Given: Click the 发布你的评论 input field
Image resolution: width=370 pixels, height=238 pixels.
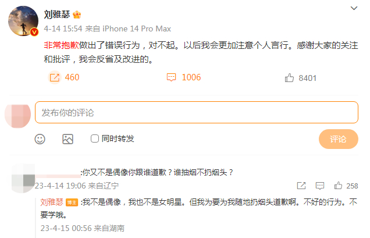Looking at the screenshot, I should coord(197,112).
